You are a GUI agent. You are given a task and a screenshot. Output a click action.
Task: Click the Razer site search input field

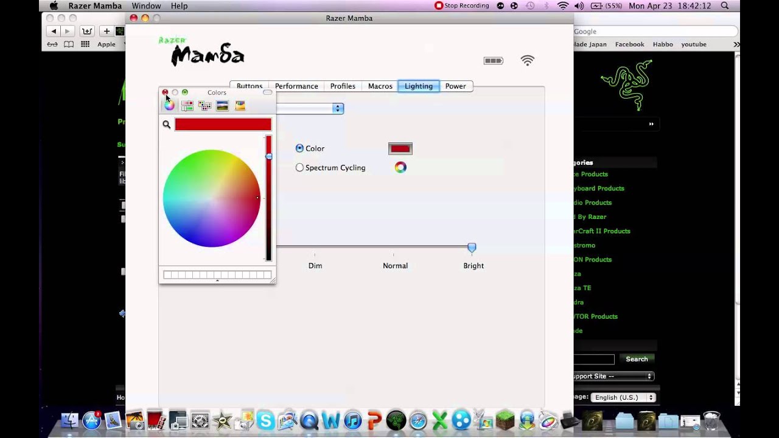594,359
